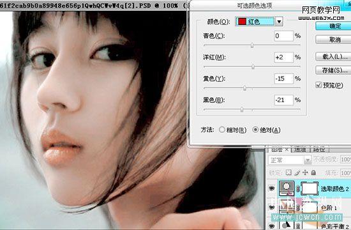This screenshot has height=230, width=351.
Task: Click the link icon on 选取颜色 2 layer
Action: 298,188
